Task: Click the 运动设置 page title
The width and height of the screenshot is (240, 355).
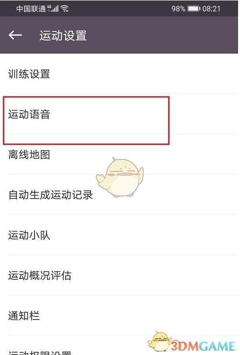Action: pyautogui.click(x=63, y=35)
